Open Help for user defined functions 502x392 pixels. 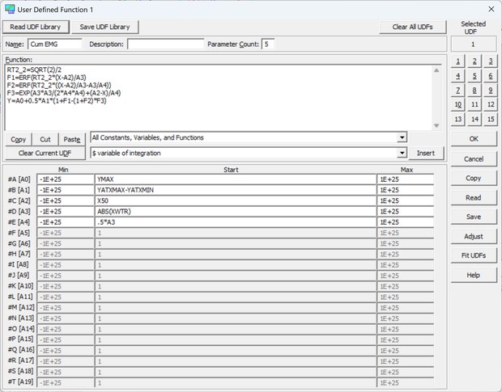tap(474, 275)
